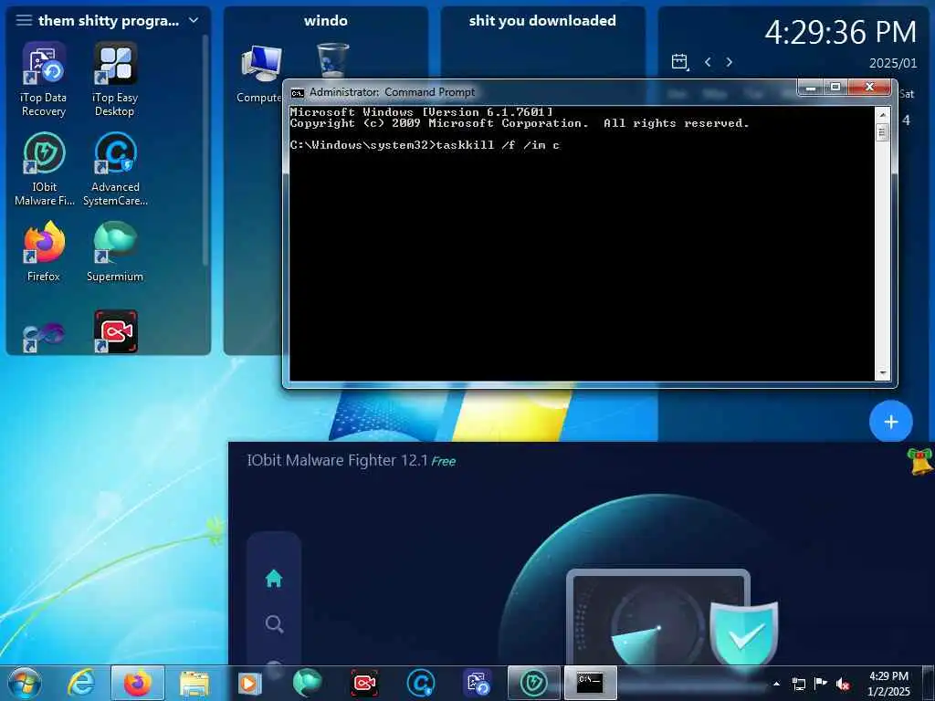Open the red screen recorder desktop shortcut
This screenshot has height=701, width=935.
[116, 330]
